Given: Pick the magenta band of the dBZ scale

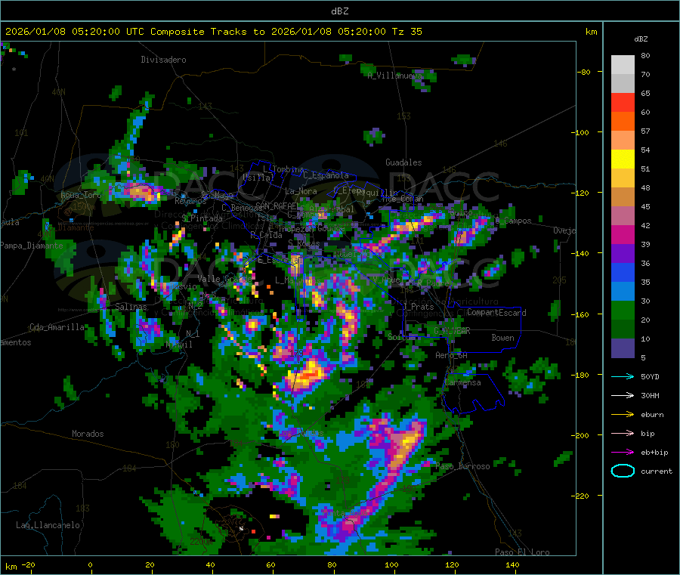Looking at the screenshot, I should pos(623,234).
